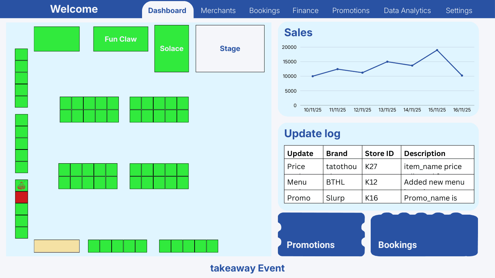Open the Data Analytics tab

[407, 10]
